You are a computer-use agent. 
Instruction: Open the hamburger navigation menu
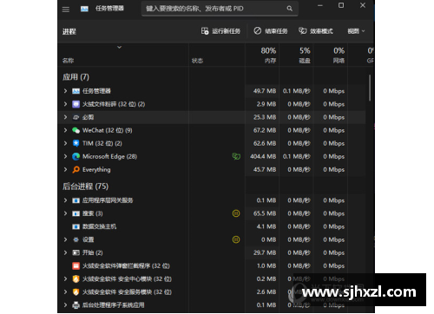click(x=66, y=10)
